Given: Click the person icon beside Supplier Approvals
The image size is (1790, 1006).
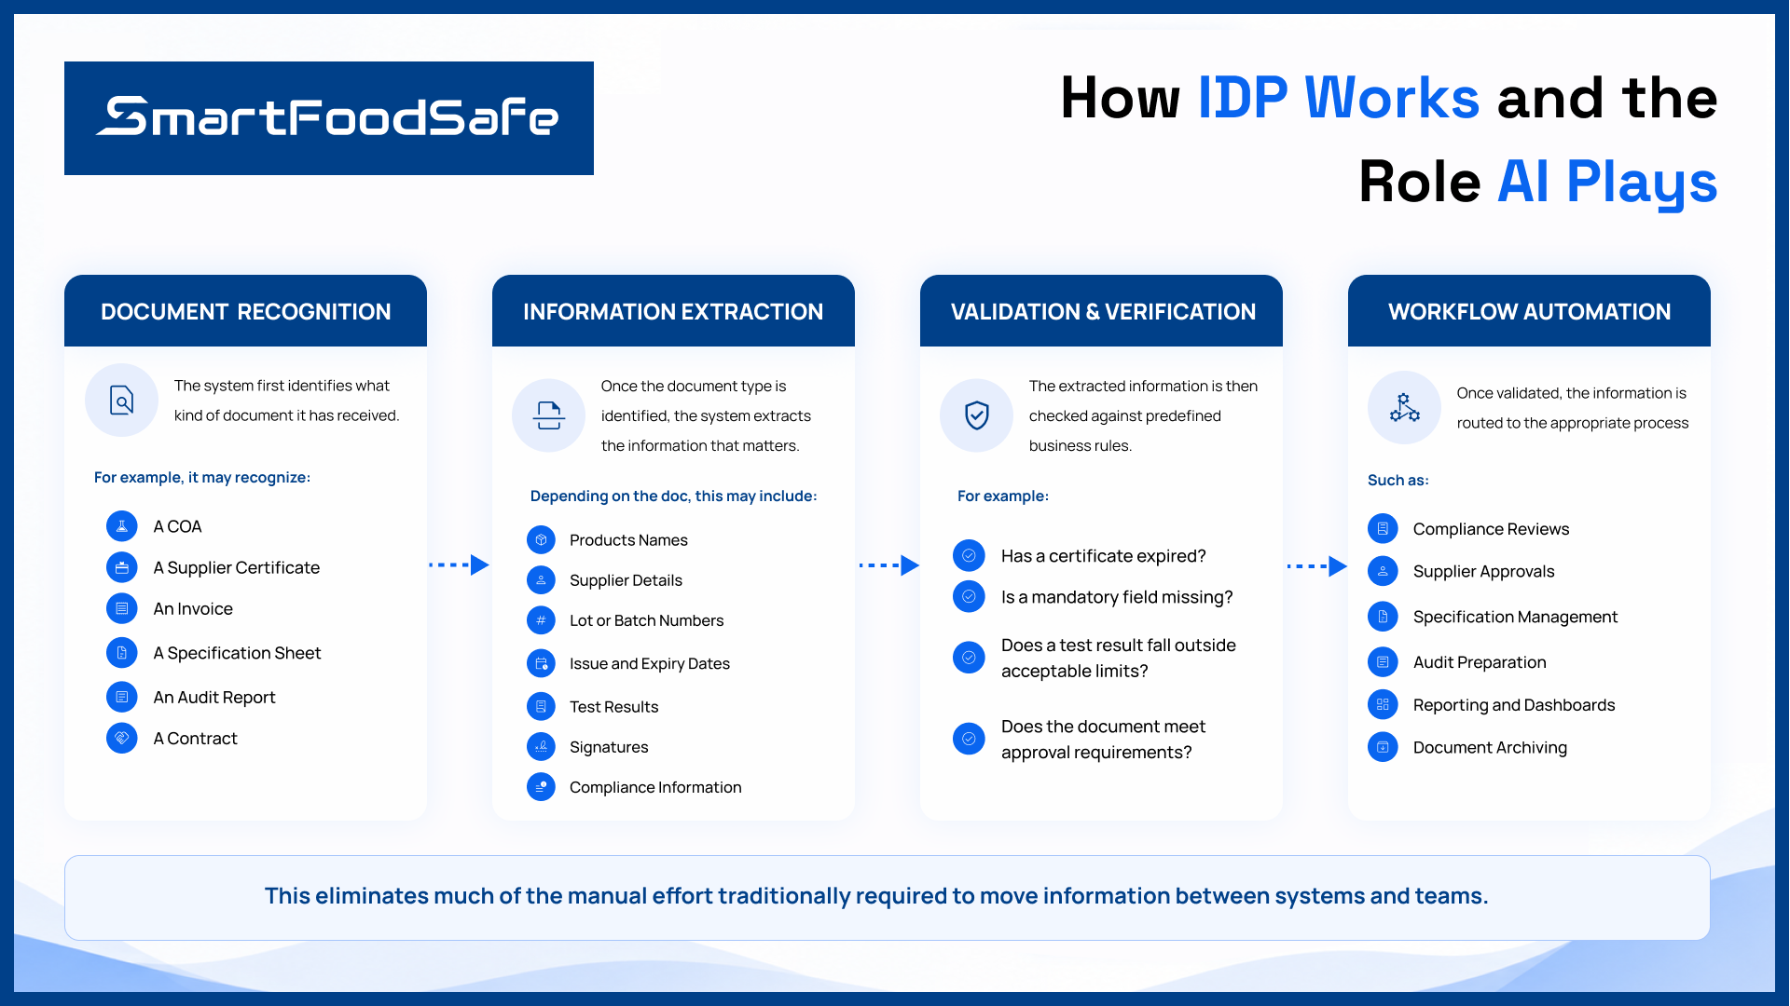Looking at the screenshot, I should tap(1383, 571).
